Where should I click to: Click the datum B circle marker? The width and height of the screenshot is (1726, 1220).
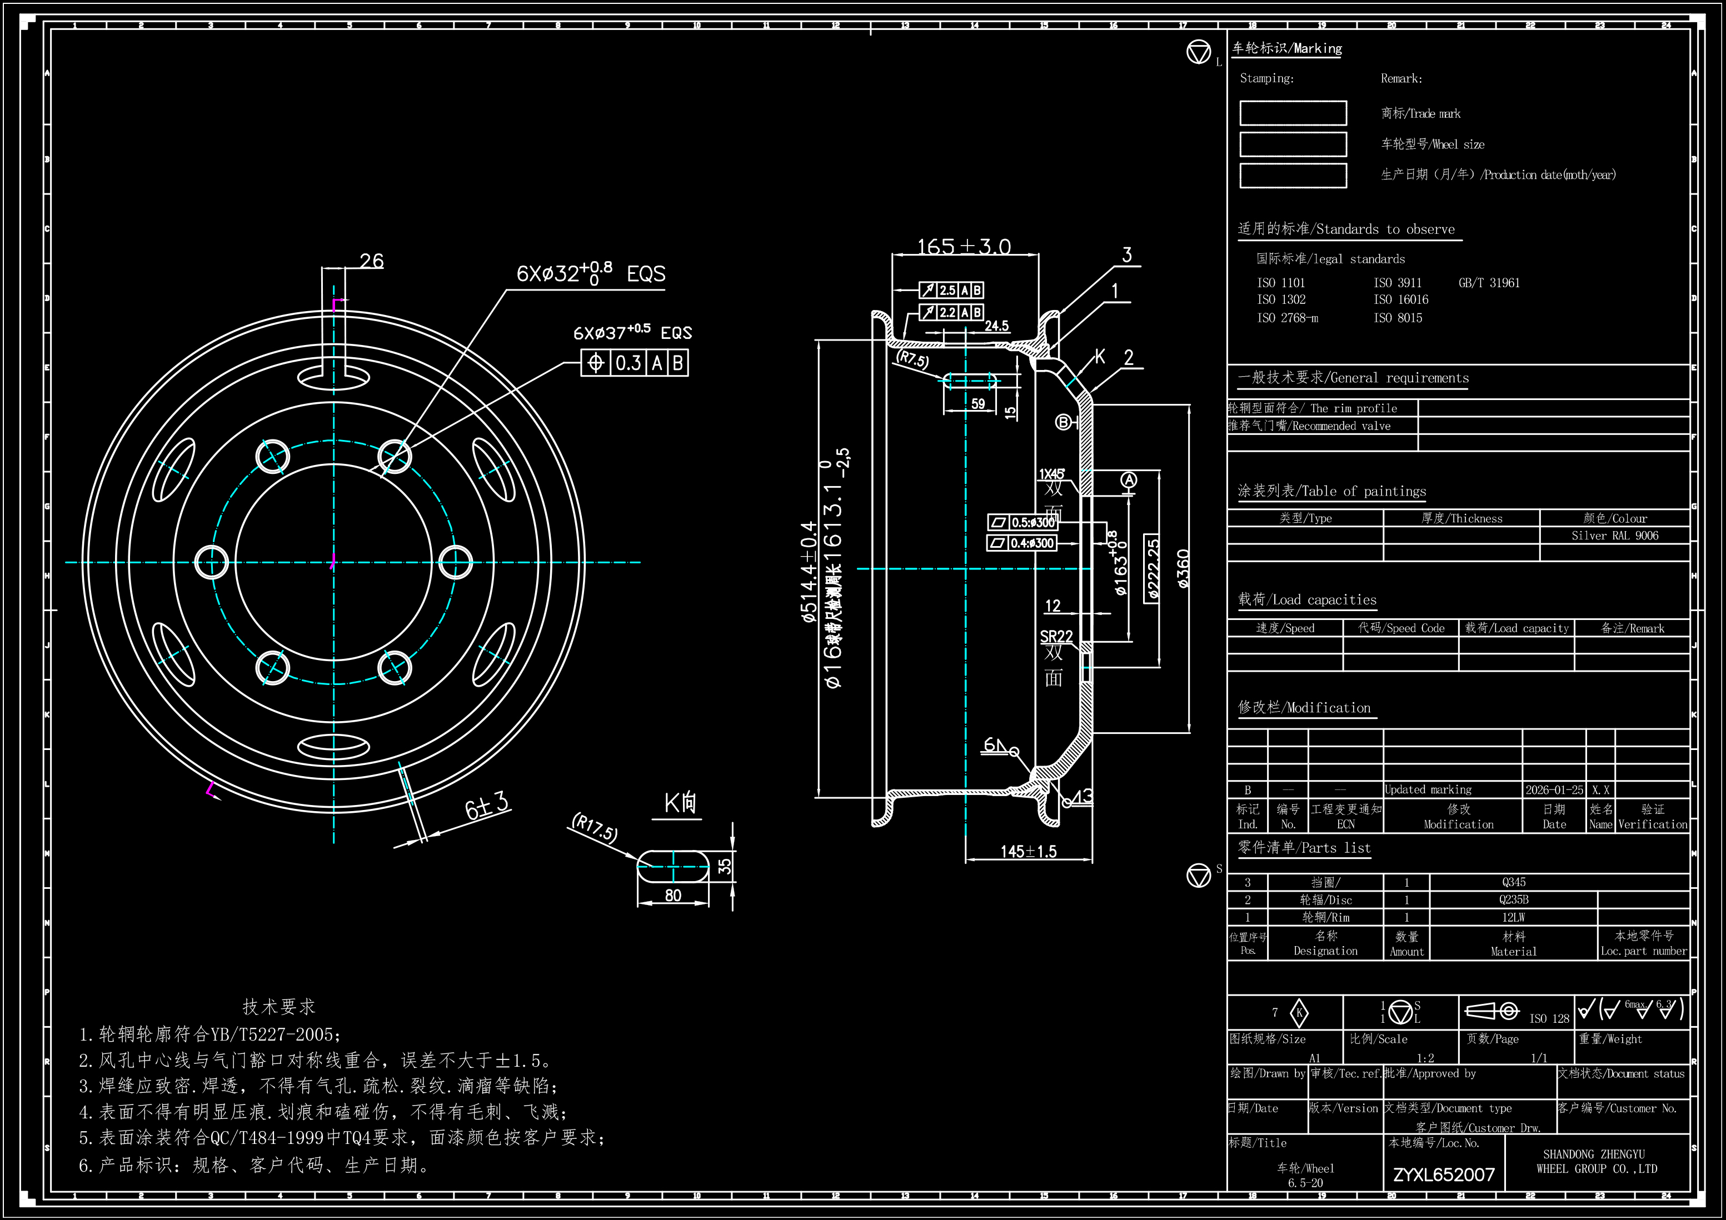(x=1063, y=422)
